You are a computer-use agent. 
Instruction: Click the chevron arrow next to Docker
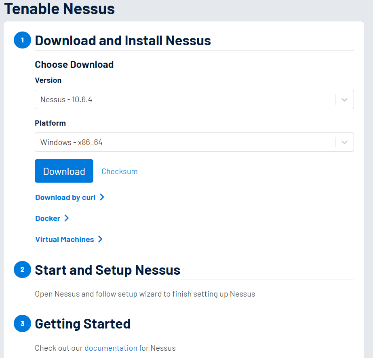(x=67, y=218)
